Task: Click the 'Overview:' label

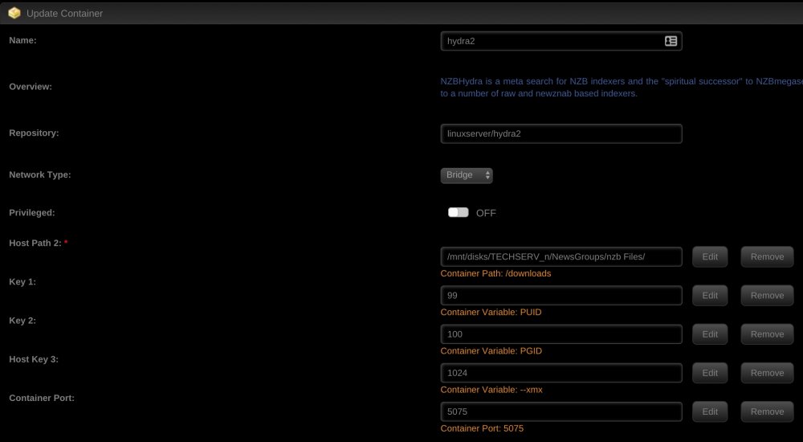Action: (31, 87)
